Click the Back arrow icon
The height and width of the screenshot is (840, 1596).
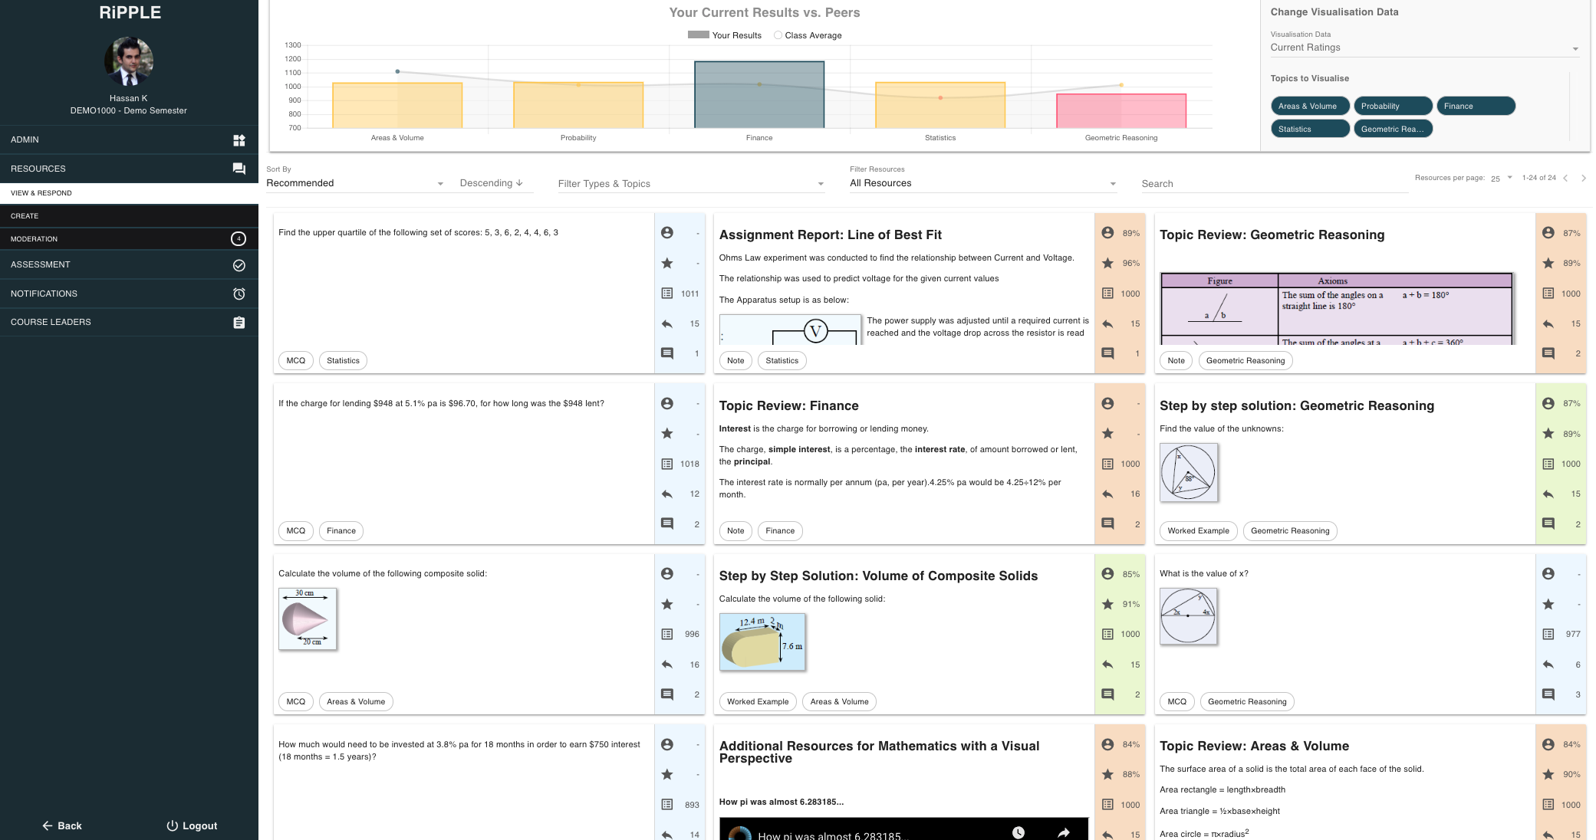click(48, 825)
